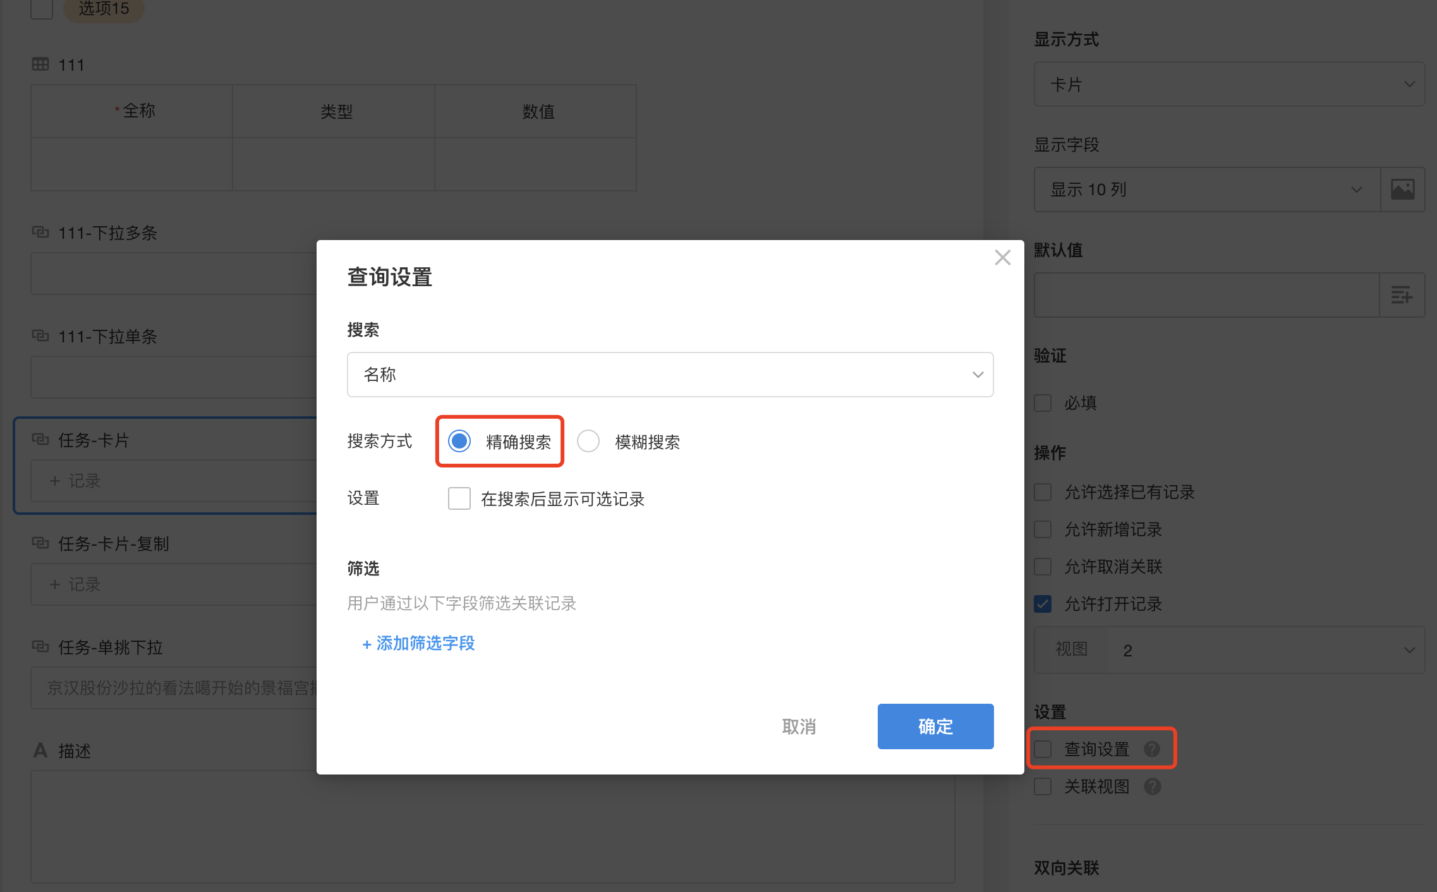Open the 卡片 display mode dropdown

[x=1228, y=84]
